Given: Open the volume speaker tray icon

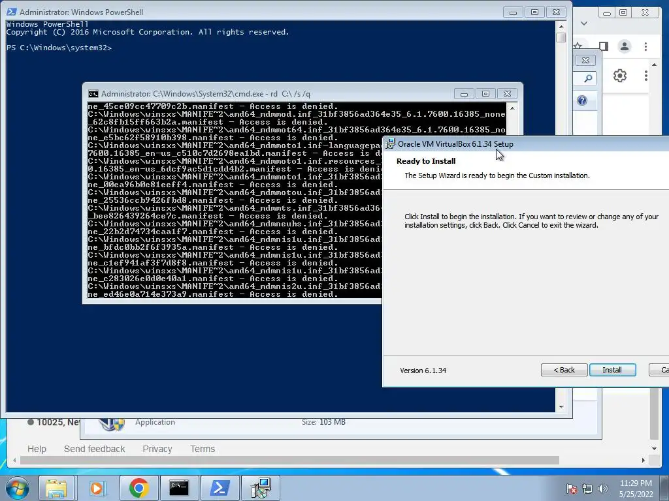Looking at the screenshot, I should tap(603, 489).
